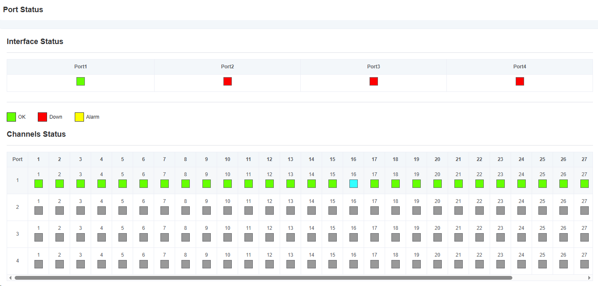
Task: Select port 1 channel 1 green indicator
Action: click(39, 184)
